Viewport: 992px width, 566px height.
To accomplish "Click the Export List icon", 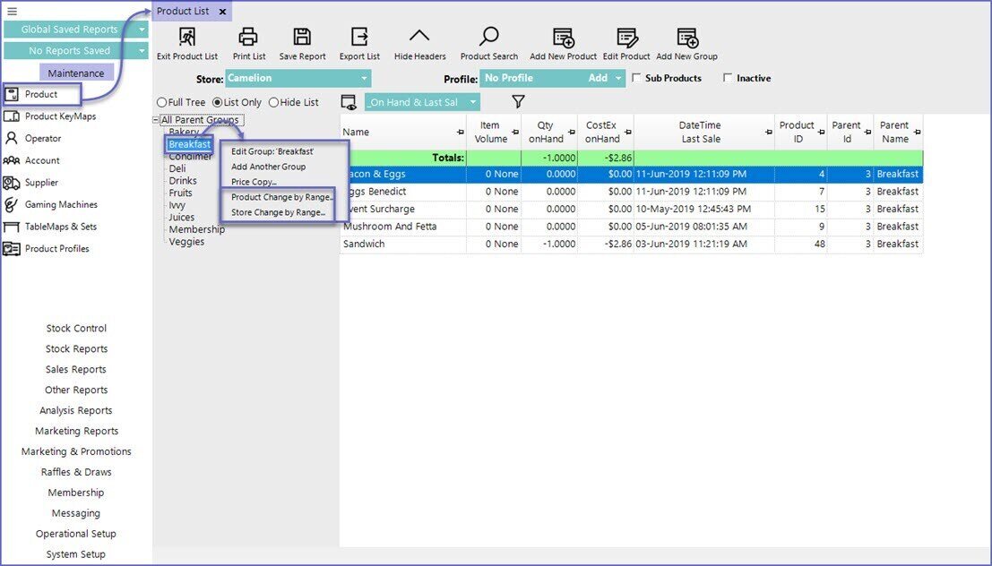I will pyautogui.click(x=359, y=38).
